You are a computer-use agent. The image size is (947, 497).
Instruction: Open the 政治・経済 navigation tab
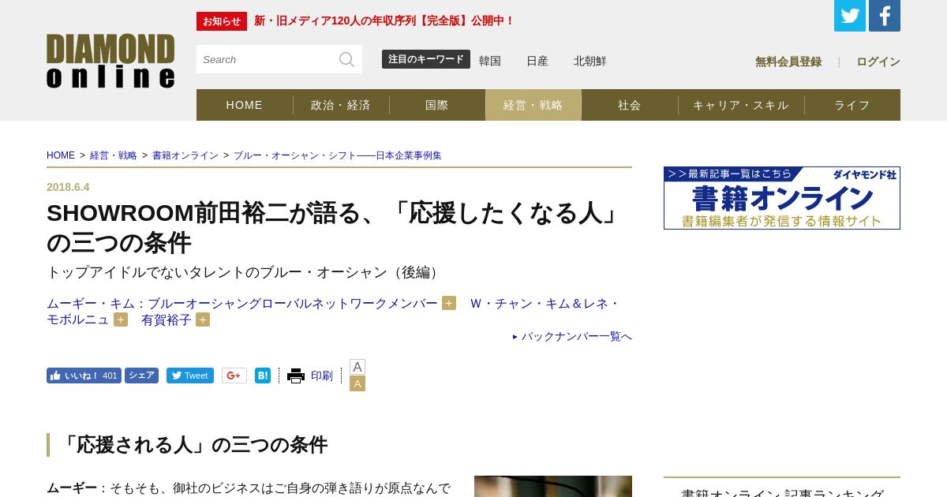341,105
